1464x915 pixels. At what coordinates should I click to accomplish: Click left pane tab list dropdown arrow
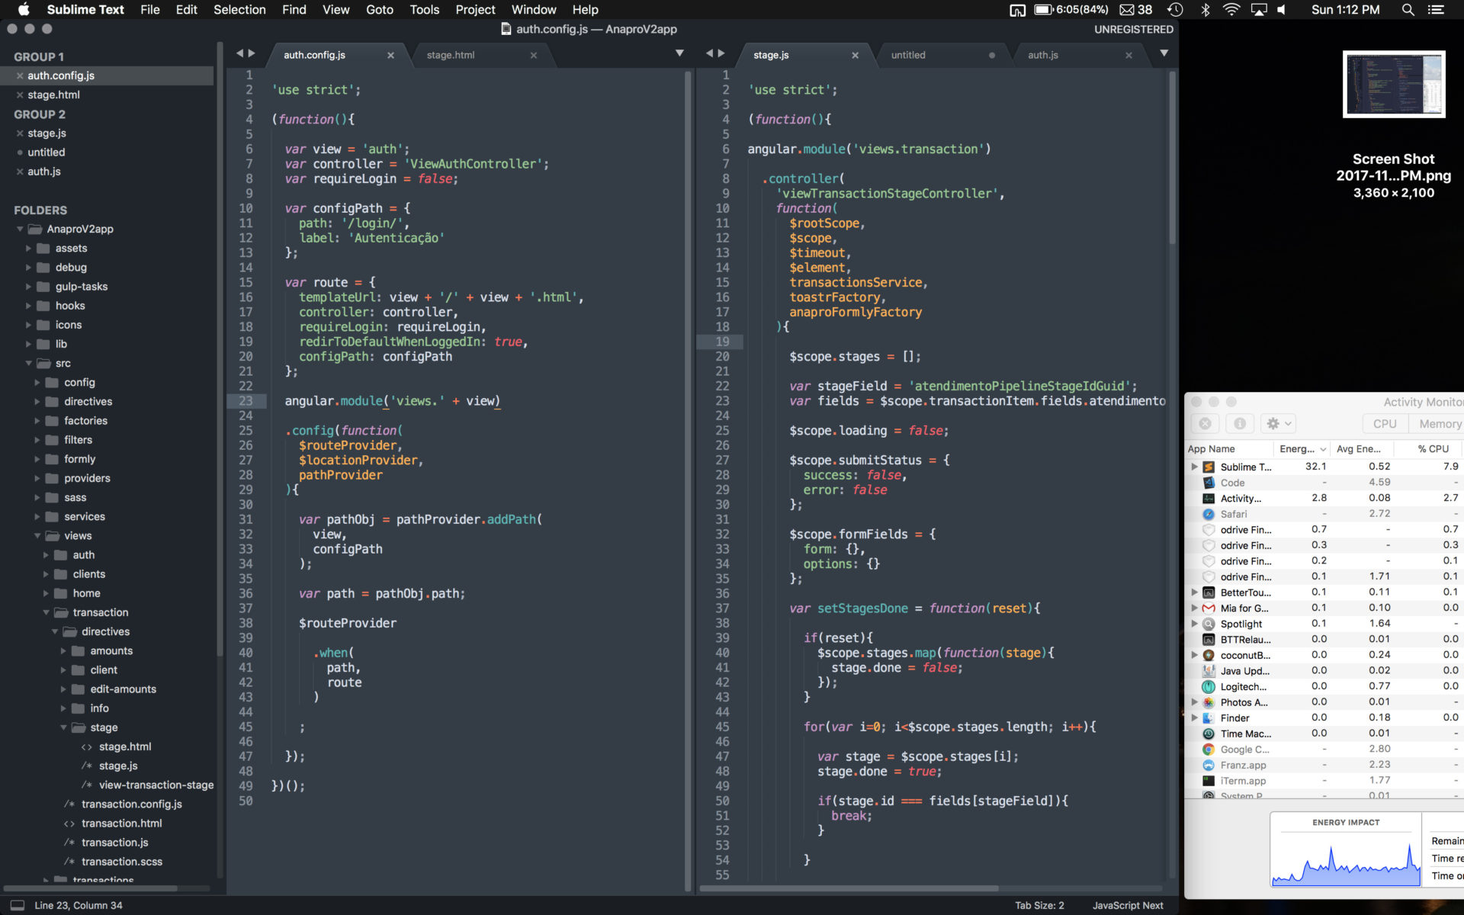pos(679,53)
